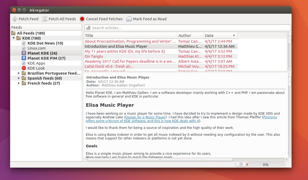Expand the Spanish feeds folder
308x180 pixels.
point(19,78)
